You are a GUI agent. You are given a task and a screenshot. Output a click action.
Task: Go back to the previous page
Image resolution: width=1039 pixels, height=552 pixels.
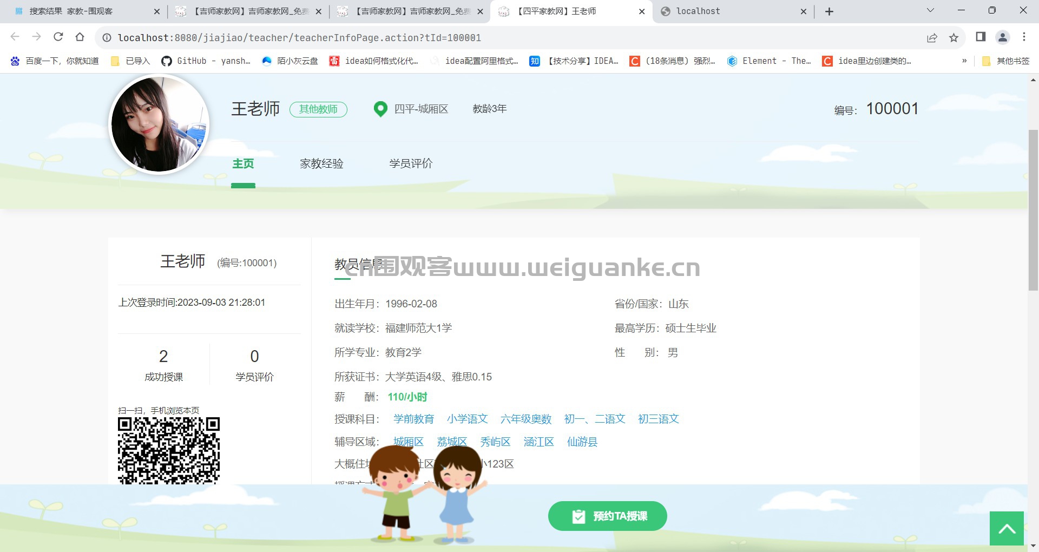15,37
